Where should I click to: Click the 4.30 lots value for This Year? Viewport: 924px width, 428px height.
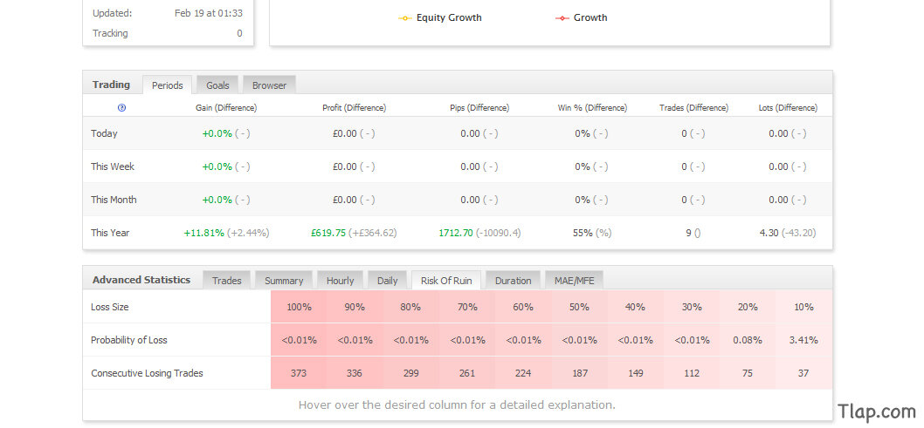[x=769, y=233]
